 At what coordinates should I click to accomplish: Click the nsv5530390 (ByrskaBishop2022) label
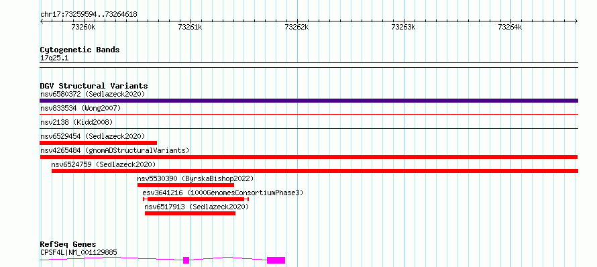[x=195, y=178]
